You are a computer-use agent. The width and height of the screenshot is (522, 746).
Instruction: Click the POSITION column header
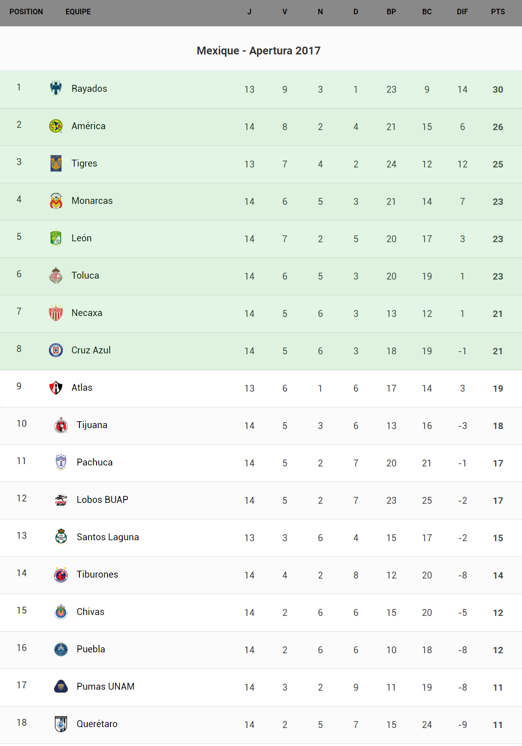click(x=26, y=12)
